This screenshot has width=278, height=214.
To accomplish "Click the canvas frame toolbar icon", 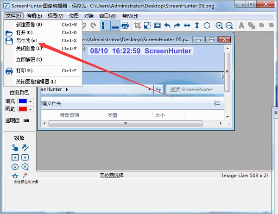I will [157, 25].
